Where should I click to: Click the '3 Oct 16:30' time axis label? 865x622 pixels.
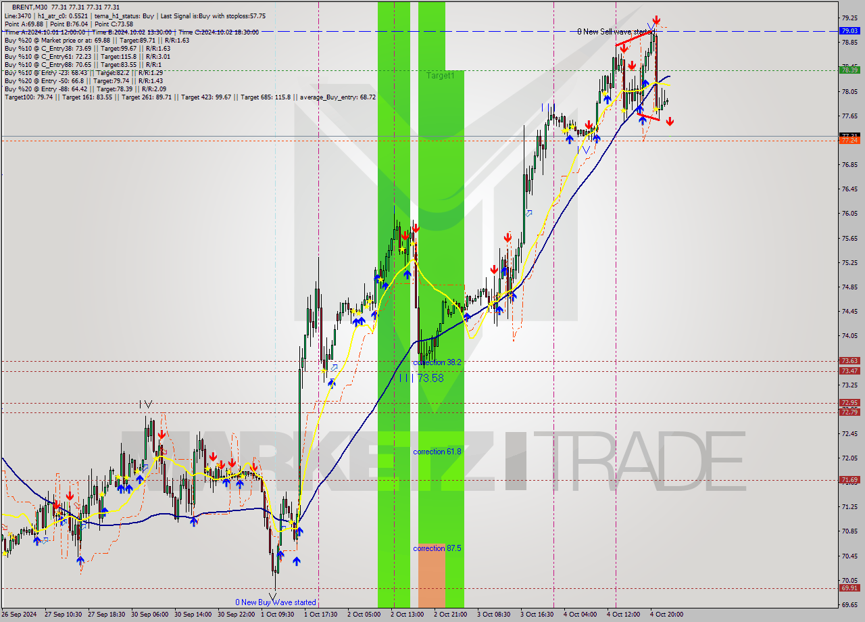click(x=537, y=615)
